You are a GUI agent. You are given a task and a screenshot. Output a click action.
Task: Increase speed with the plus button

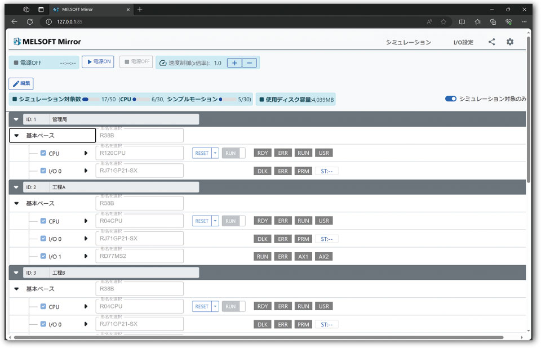(234, 63)
